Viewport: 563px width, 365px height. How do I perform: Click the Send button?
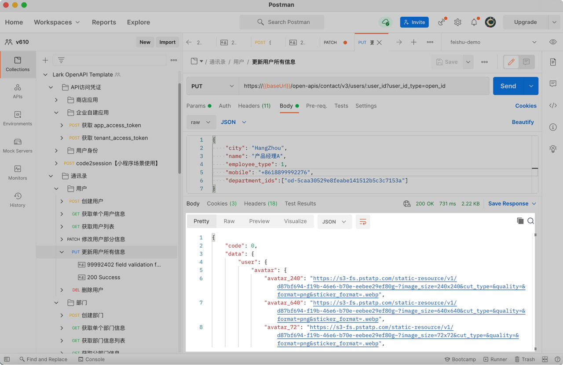tap(508, 86)
